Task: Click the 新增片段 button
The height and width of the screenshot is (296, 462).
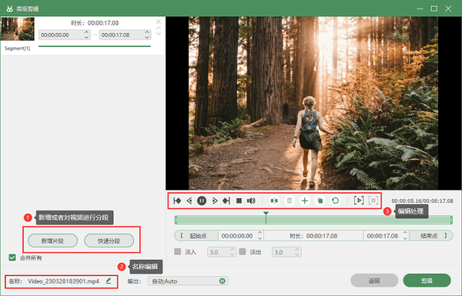Action: 52,240
